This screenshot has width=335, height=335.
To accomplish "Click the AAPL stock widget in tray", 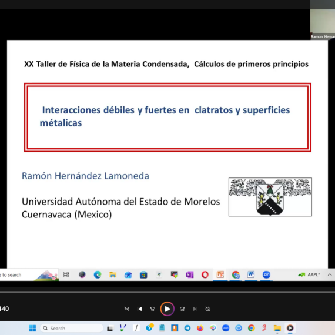I will coord(309,274).
